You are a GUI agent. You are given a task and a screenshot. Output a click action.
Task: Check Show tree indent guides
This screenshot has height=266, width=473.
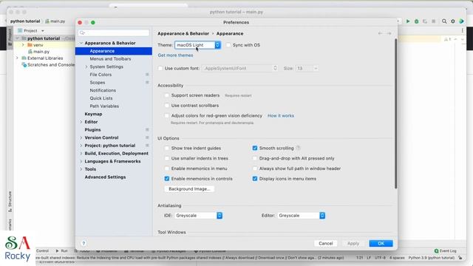point(167,148)
